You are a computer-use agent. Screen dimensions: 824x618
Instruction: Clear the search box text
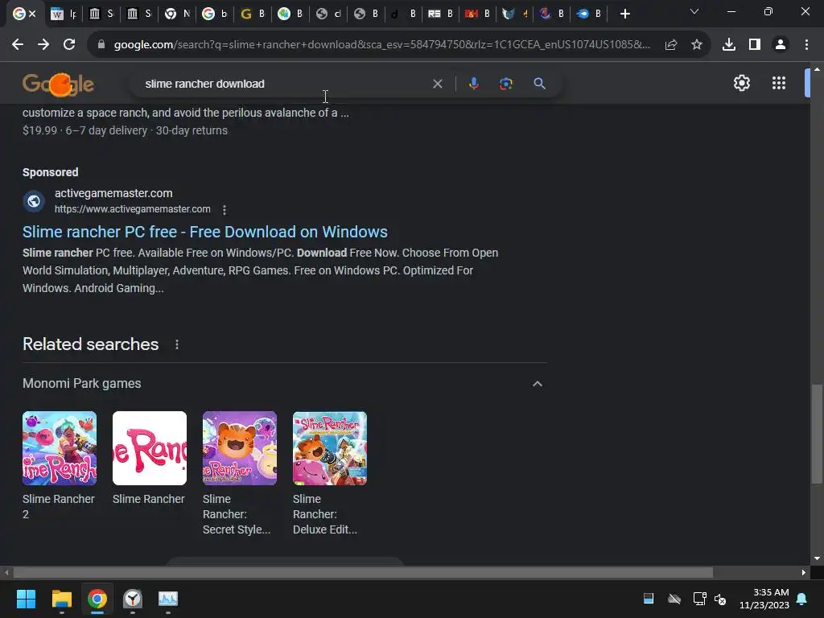pyautogui.click(x=437, y=84)
